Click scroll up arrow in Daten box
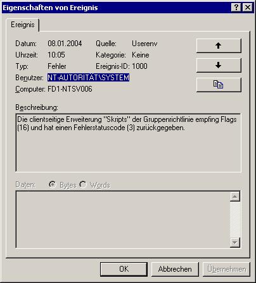This screenshot has width=256, height=283. [x=235, y=196]
